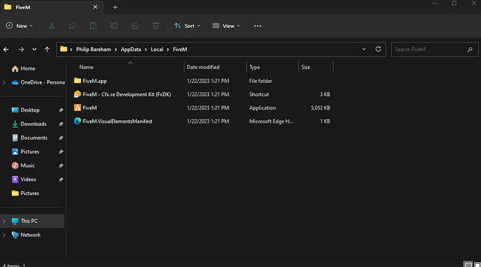This screenshot has width=481, height=267.
Task: Select the 5,052 KB size cell
Action: (x=320, y=108)
